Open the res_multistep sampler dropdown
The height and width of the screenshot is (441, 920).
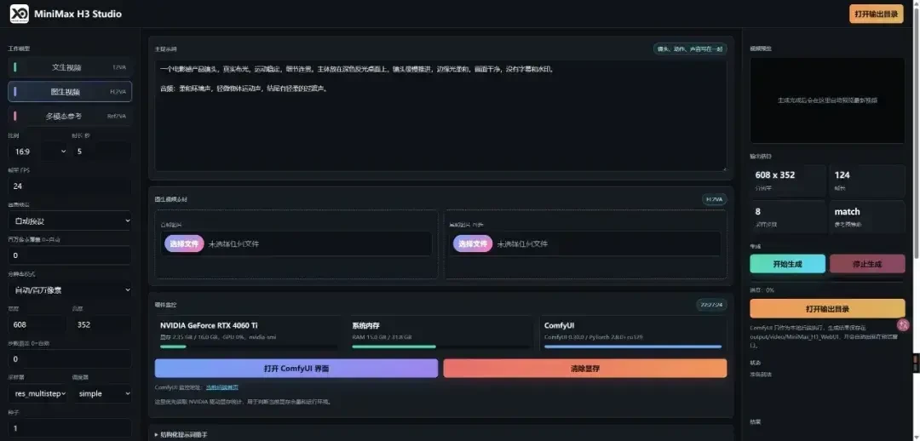coord(38,393)
